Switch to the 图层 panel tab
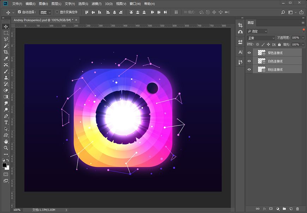This screenshot has height=213, width=307. [251, 23]
